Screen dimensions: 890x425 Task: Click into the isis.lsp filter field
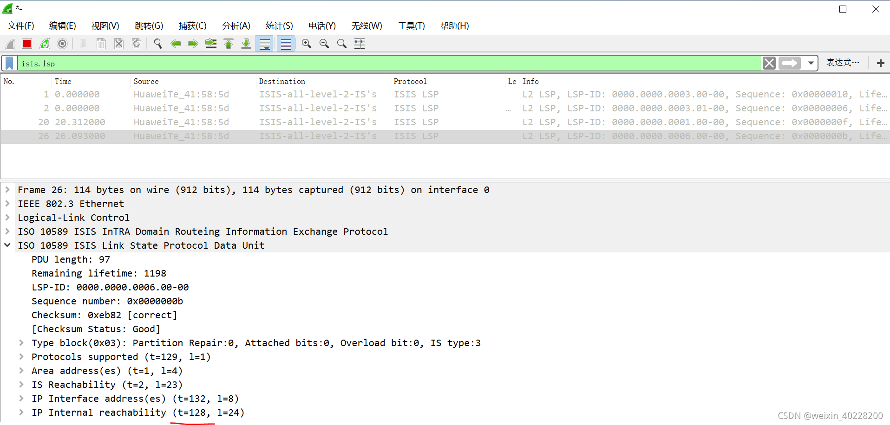click(389, 63)
